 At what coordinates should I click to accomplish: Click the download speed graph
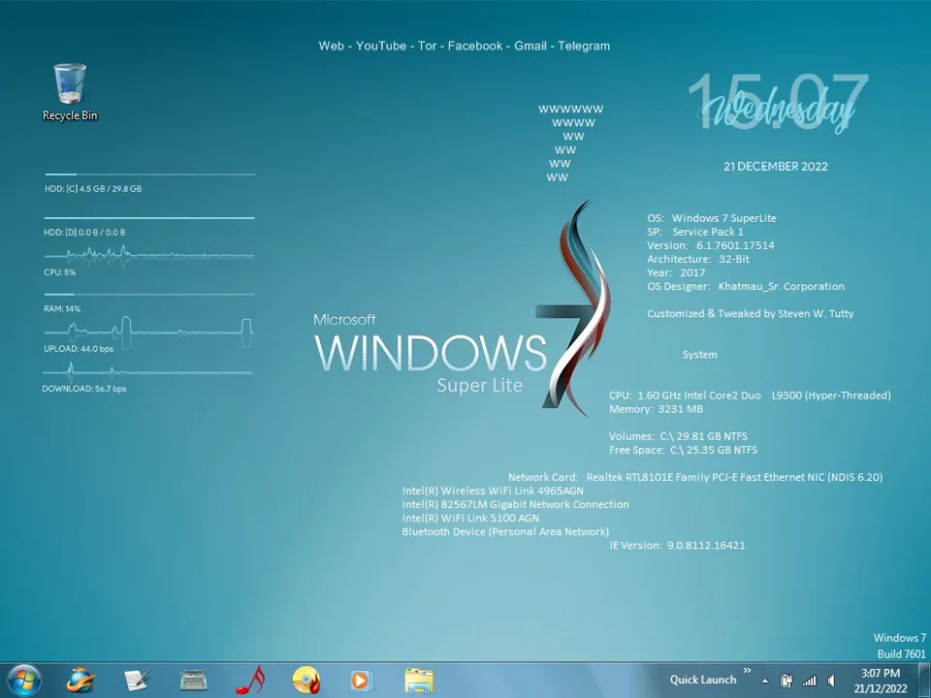(x=147, y=372)
